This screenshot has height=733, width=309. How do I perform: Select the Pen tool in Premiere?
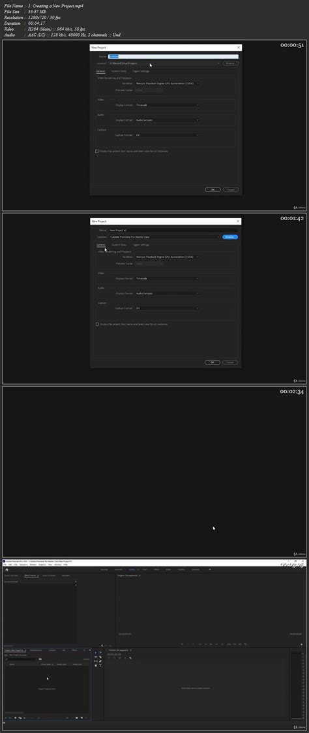pos(100,661)
